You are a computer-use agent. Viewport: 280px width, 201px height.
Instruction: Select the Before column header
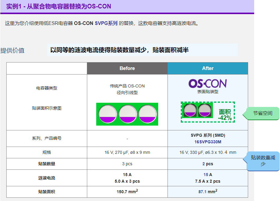pos(127,68)
